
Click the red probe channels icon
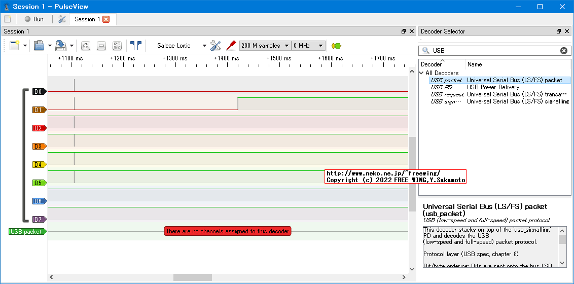[x=231, y=46]
